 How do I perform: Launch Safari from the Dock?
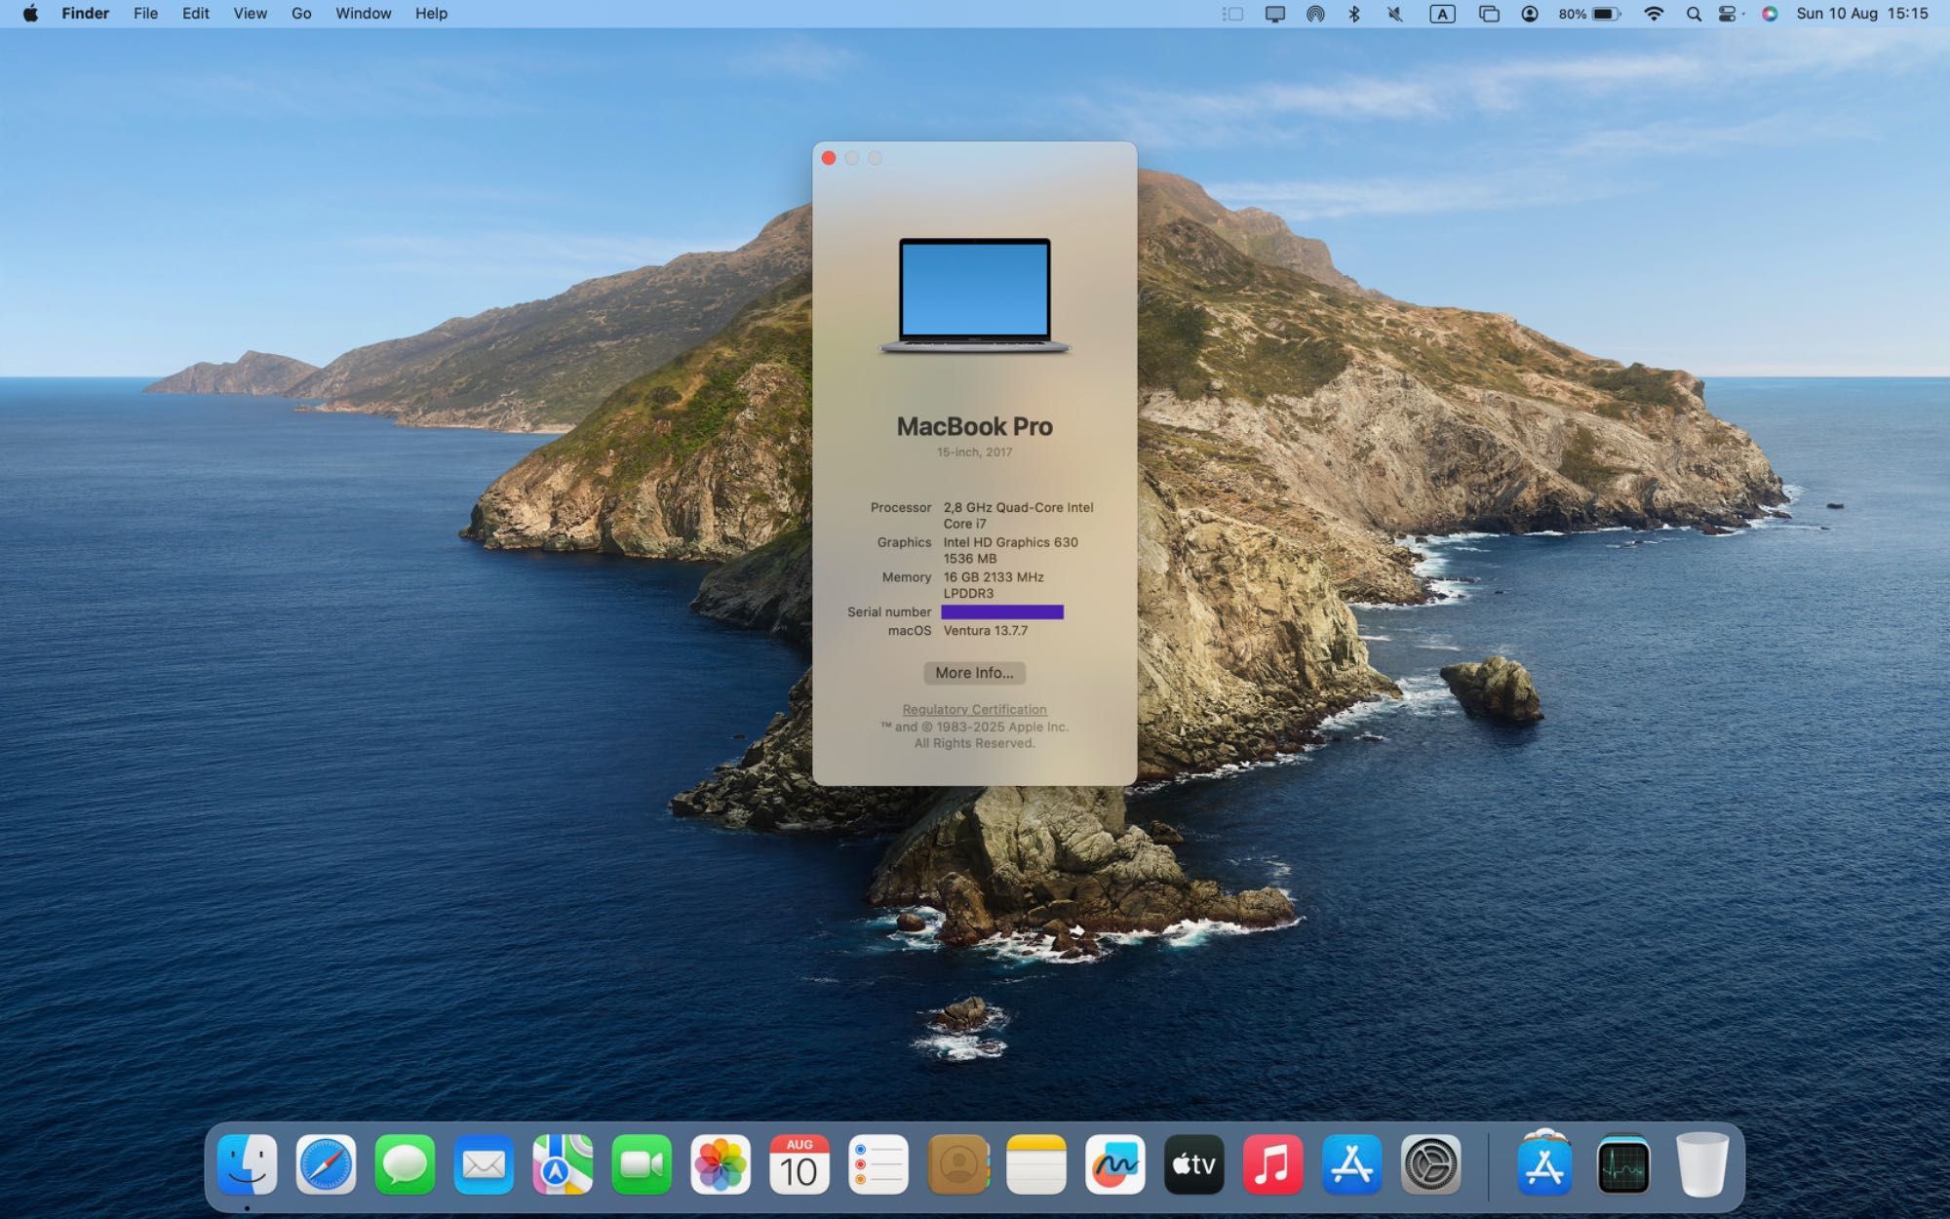(326, 1164)
